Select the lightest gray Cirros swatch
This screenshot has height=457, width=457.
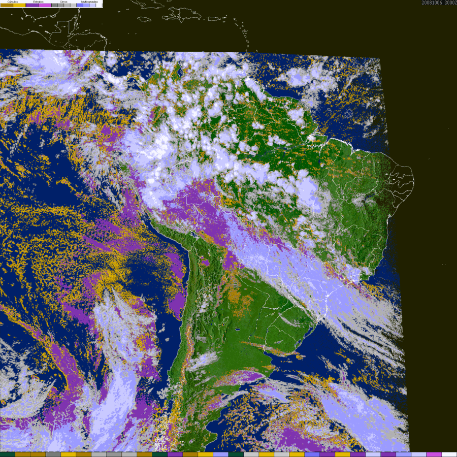pyautogui.click(x=73, y=5)
